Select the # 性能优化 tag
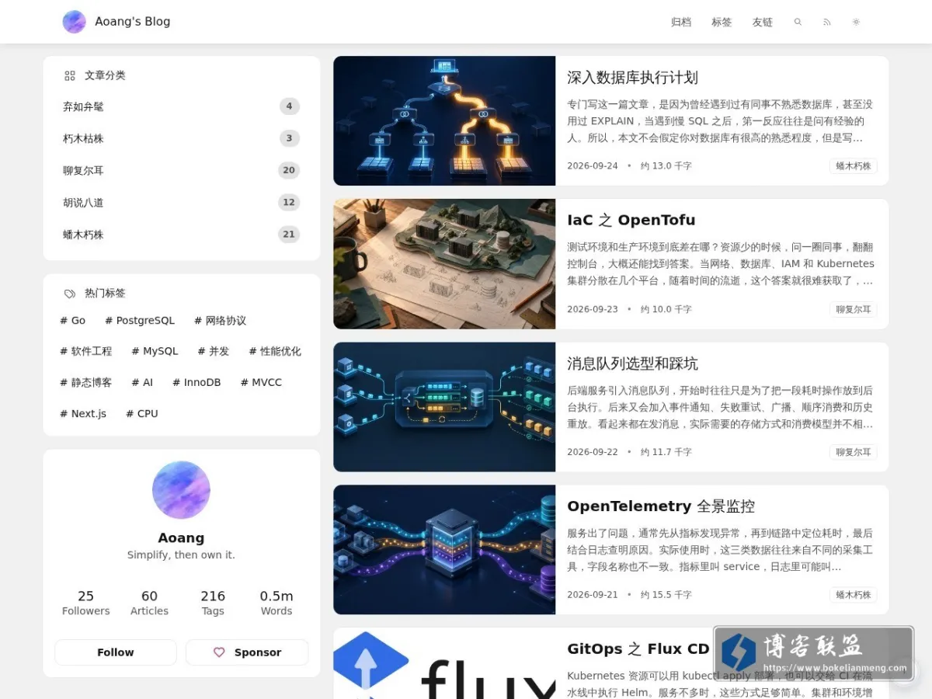Image resolution: width=932 pixels, height=699 pixels. click(275, 351)
